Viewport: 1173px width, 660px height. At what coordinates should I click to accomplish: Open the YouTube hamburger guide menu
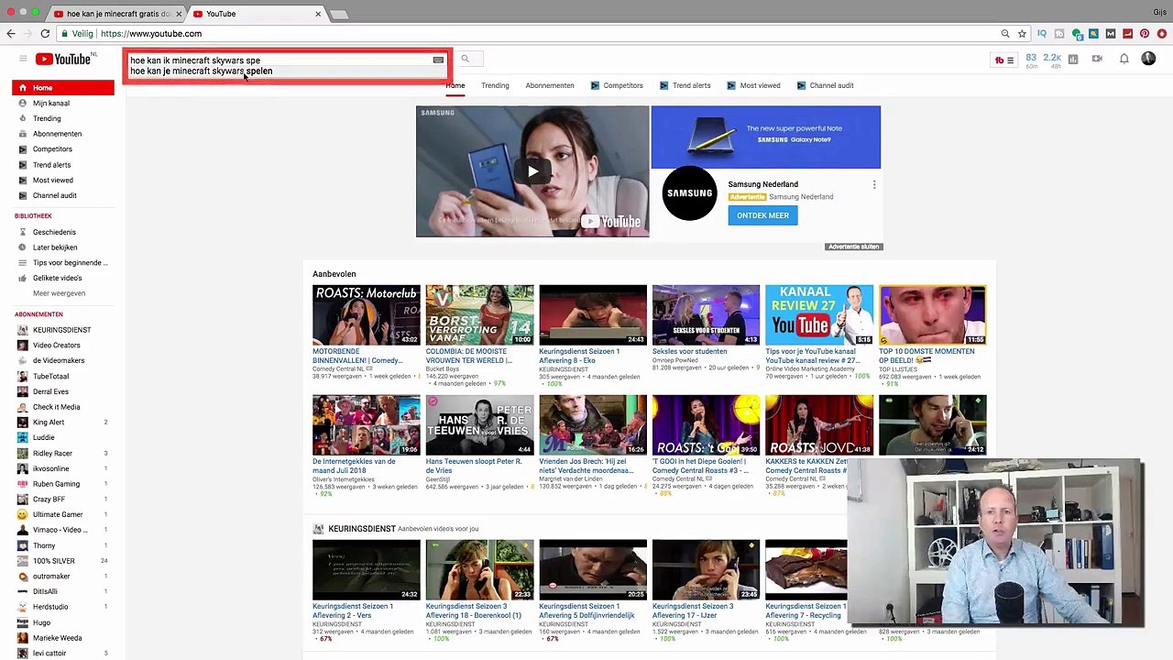23,59
